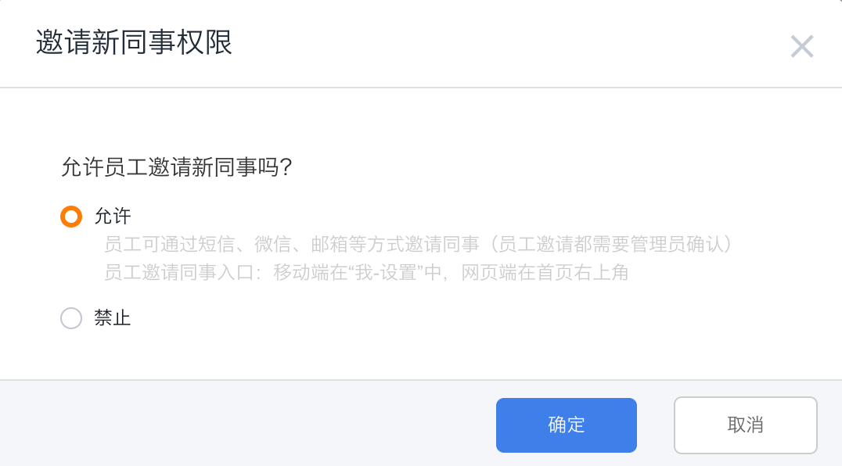
Task: Click the word 微信 in the description
Action: [x=273, y=245]
